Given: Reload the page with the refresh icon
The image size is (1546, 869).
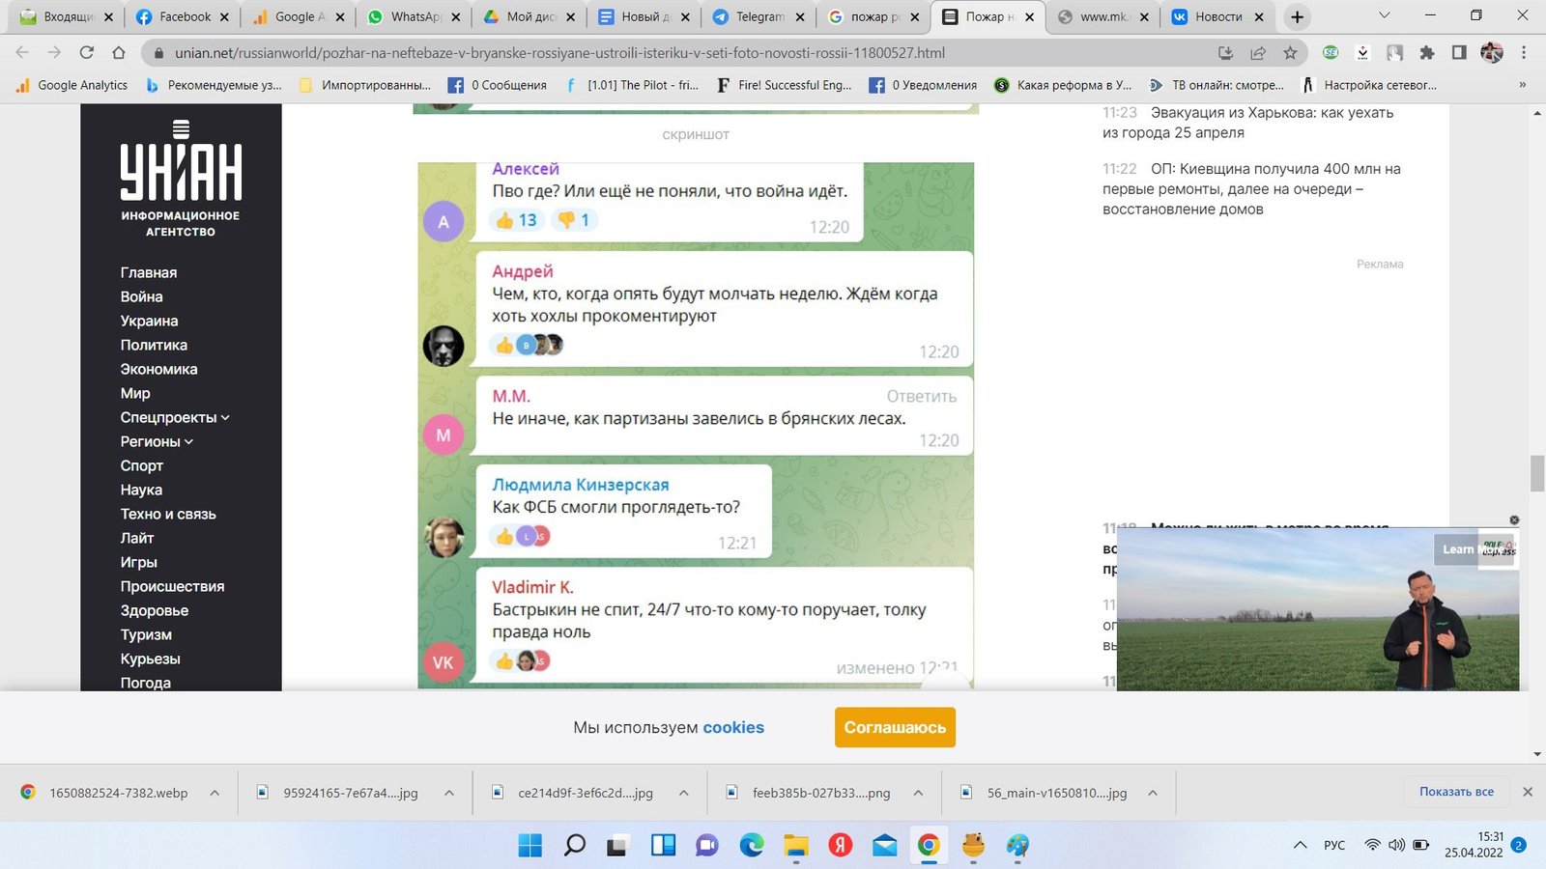Looking at the screenshot, I should 87,53.
